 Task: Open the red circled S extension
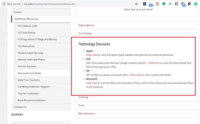[157, 4]
